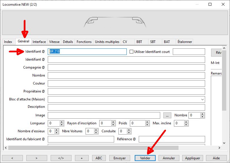230x163 pixels.
Task: Click the Annuler button
Action: point(169,158)
